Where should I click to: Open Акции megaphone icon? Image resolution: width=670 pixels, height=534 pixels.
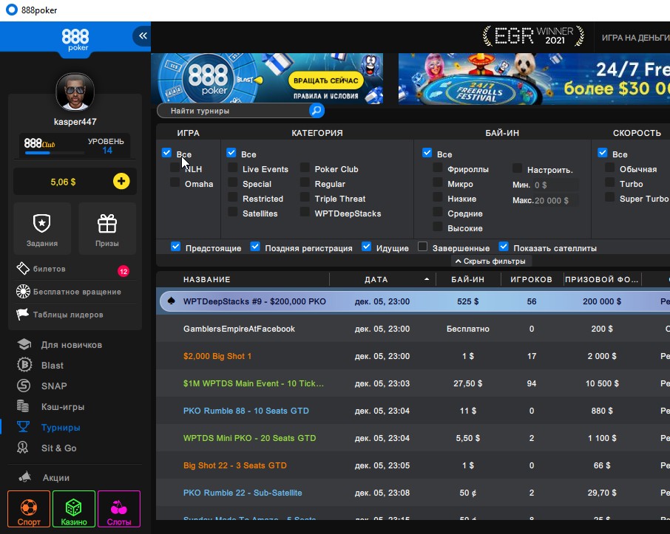[25, 476]
